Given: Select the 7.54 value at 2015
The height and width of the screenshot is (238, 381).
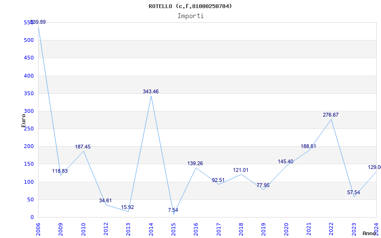Looking at the screenshot, I should (173, 210).
